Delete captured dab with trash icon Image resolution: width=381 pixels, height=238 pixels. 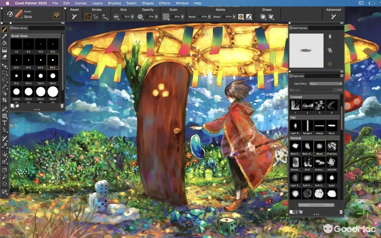point(341,212)
